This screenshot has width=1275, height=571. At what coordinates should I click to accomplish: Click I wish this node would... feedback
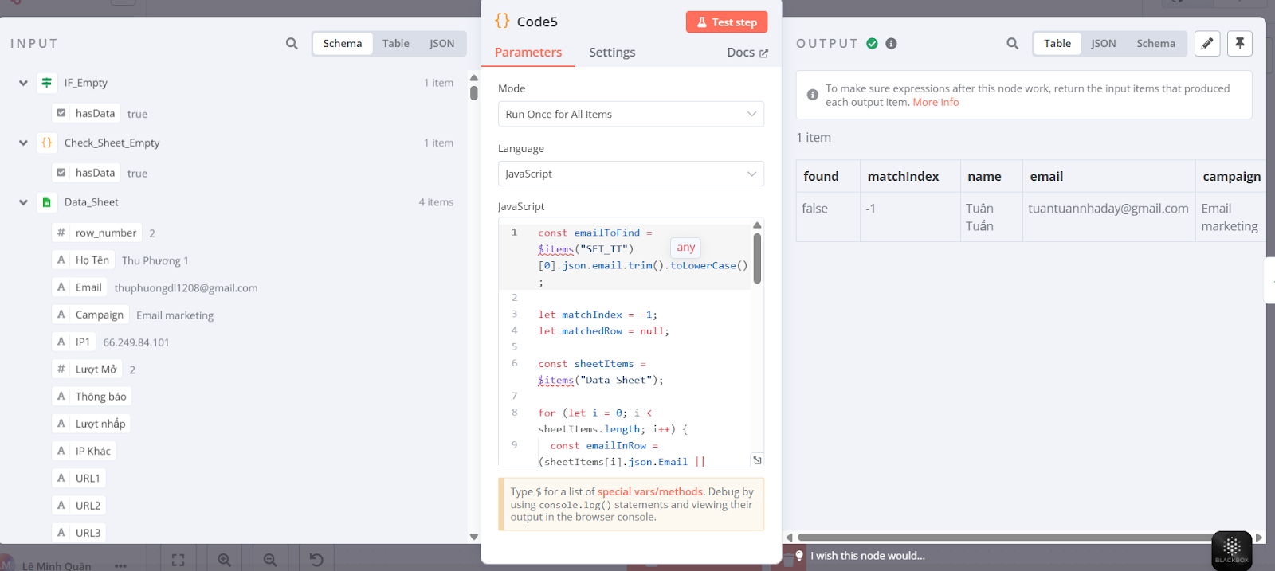[868, 556]
